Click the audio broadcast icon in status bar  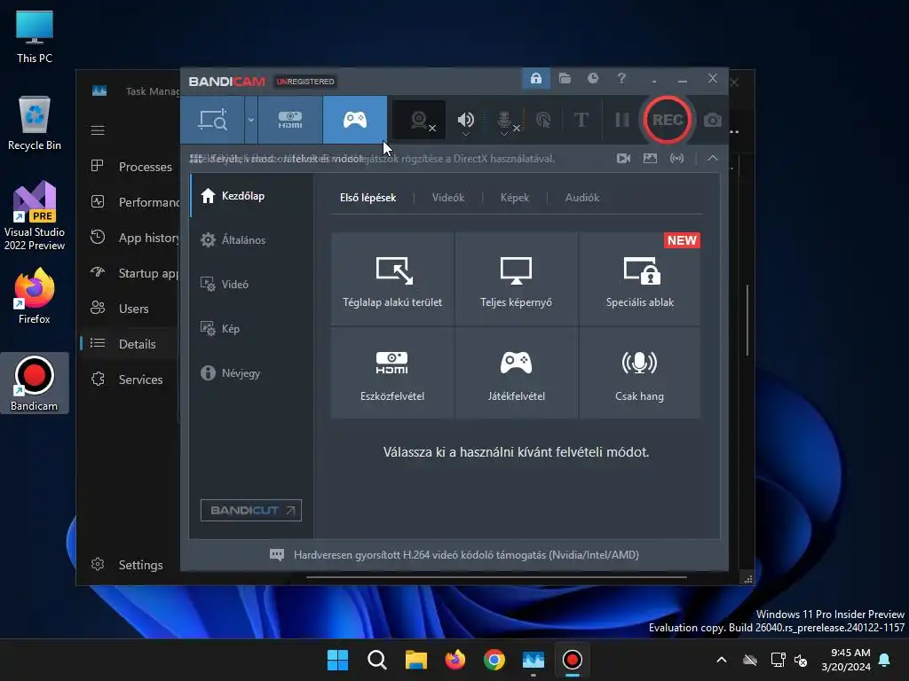676,158
